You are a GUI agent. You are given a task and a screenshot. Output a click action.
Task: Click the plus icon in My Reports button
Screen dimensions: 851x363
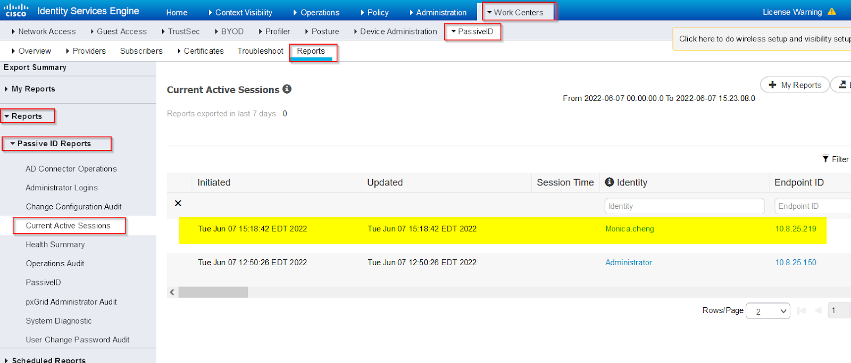pos(773,85)
